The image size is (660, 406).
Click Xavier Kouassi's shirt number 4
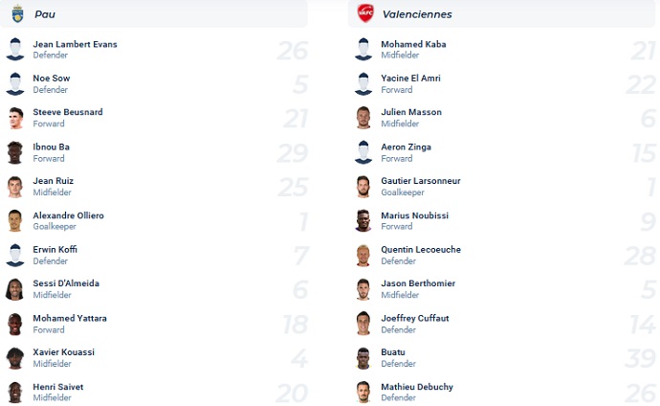click(x=297, y=358)
